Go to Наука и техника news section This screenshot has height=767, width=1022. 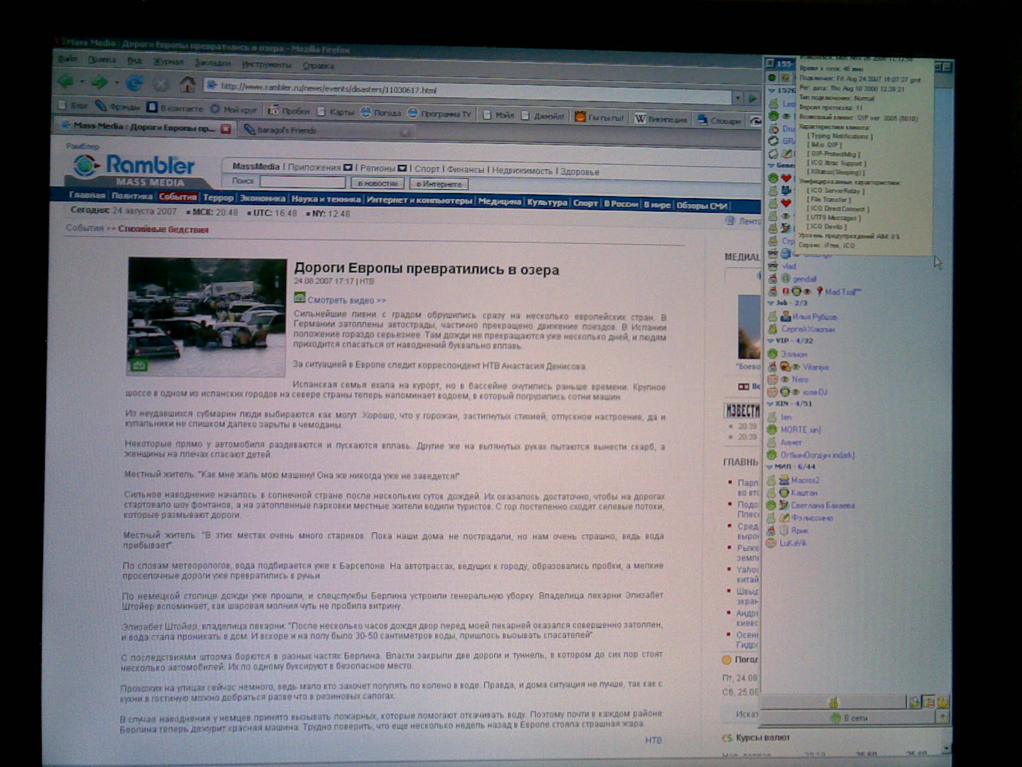click(x=326, y=199)
